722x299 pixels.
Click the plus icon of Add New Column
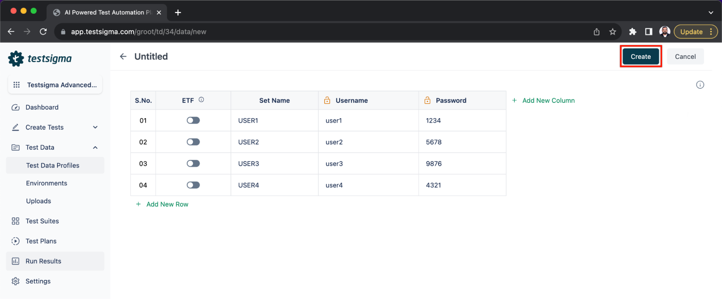click(514, 100)
